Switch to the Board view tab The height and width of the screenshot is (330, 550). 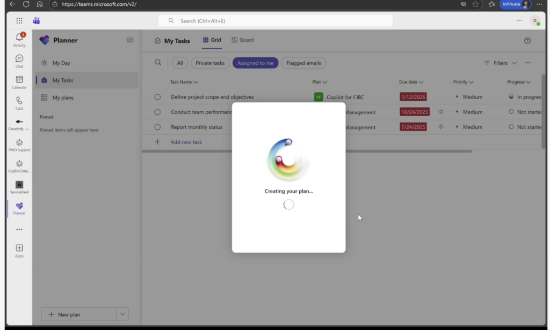243,40
